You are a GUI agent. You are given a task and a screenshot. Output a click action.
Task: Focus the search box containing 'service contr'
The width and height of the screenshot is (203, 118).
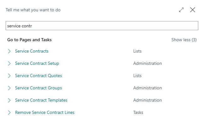click(x=102, y=26)
